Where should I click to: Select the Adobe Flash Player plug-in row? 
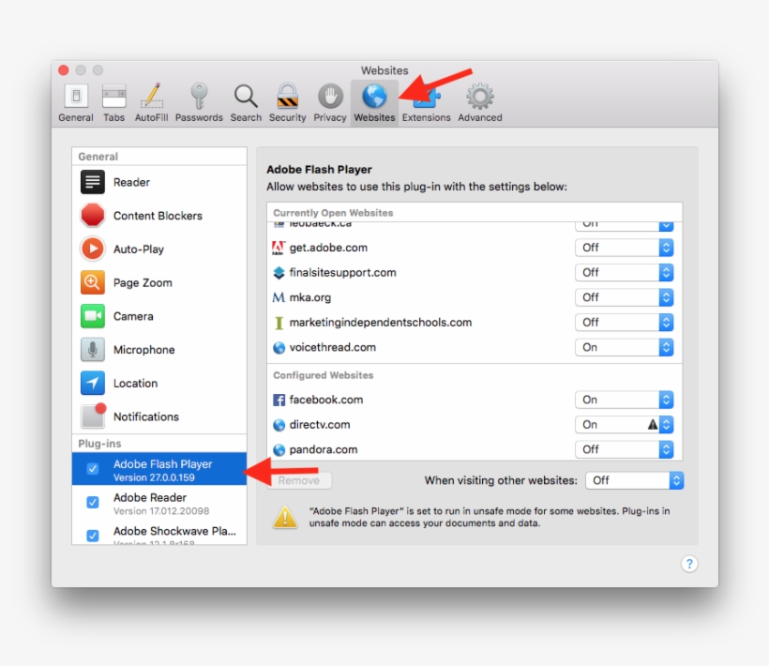click(x=159, y=469)
